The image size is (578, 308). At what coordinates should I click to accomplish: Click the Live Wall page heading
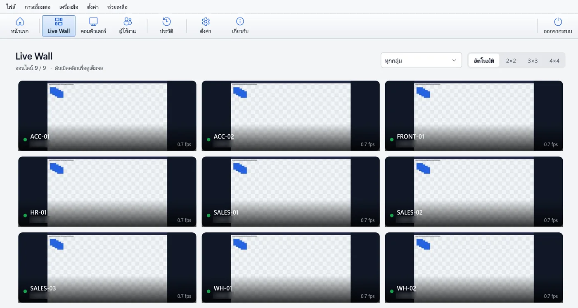[x=34, y=56]
